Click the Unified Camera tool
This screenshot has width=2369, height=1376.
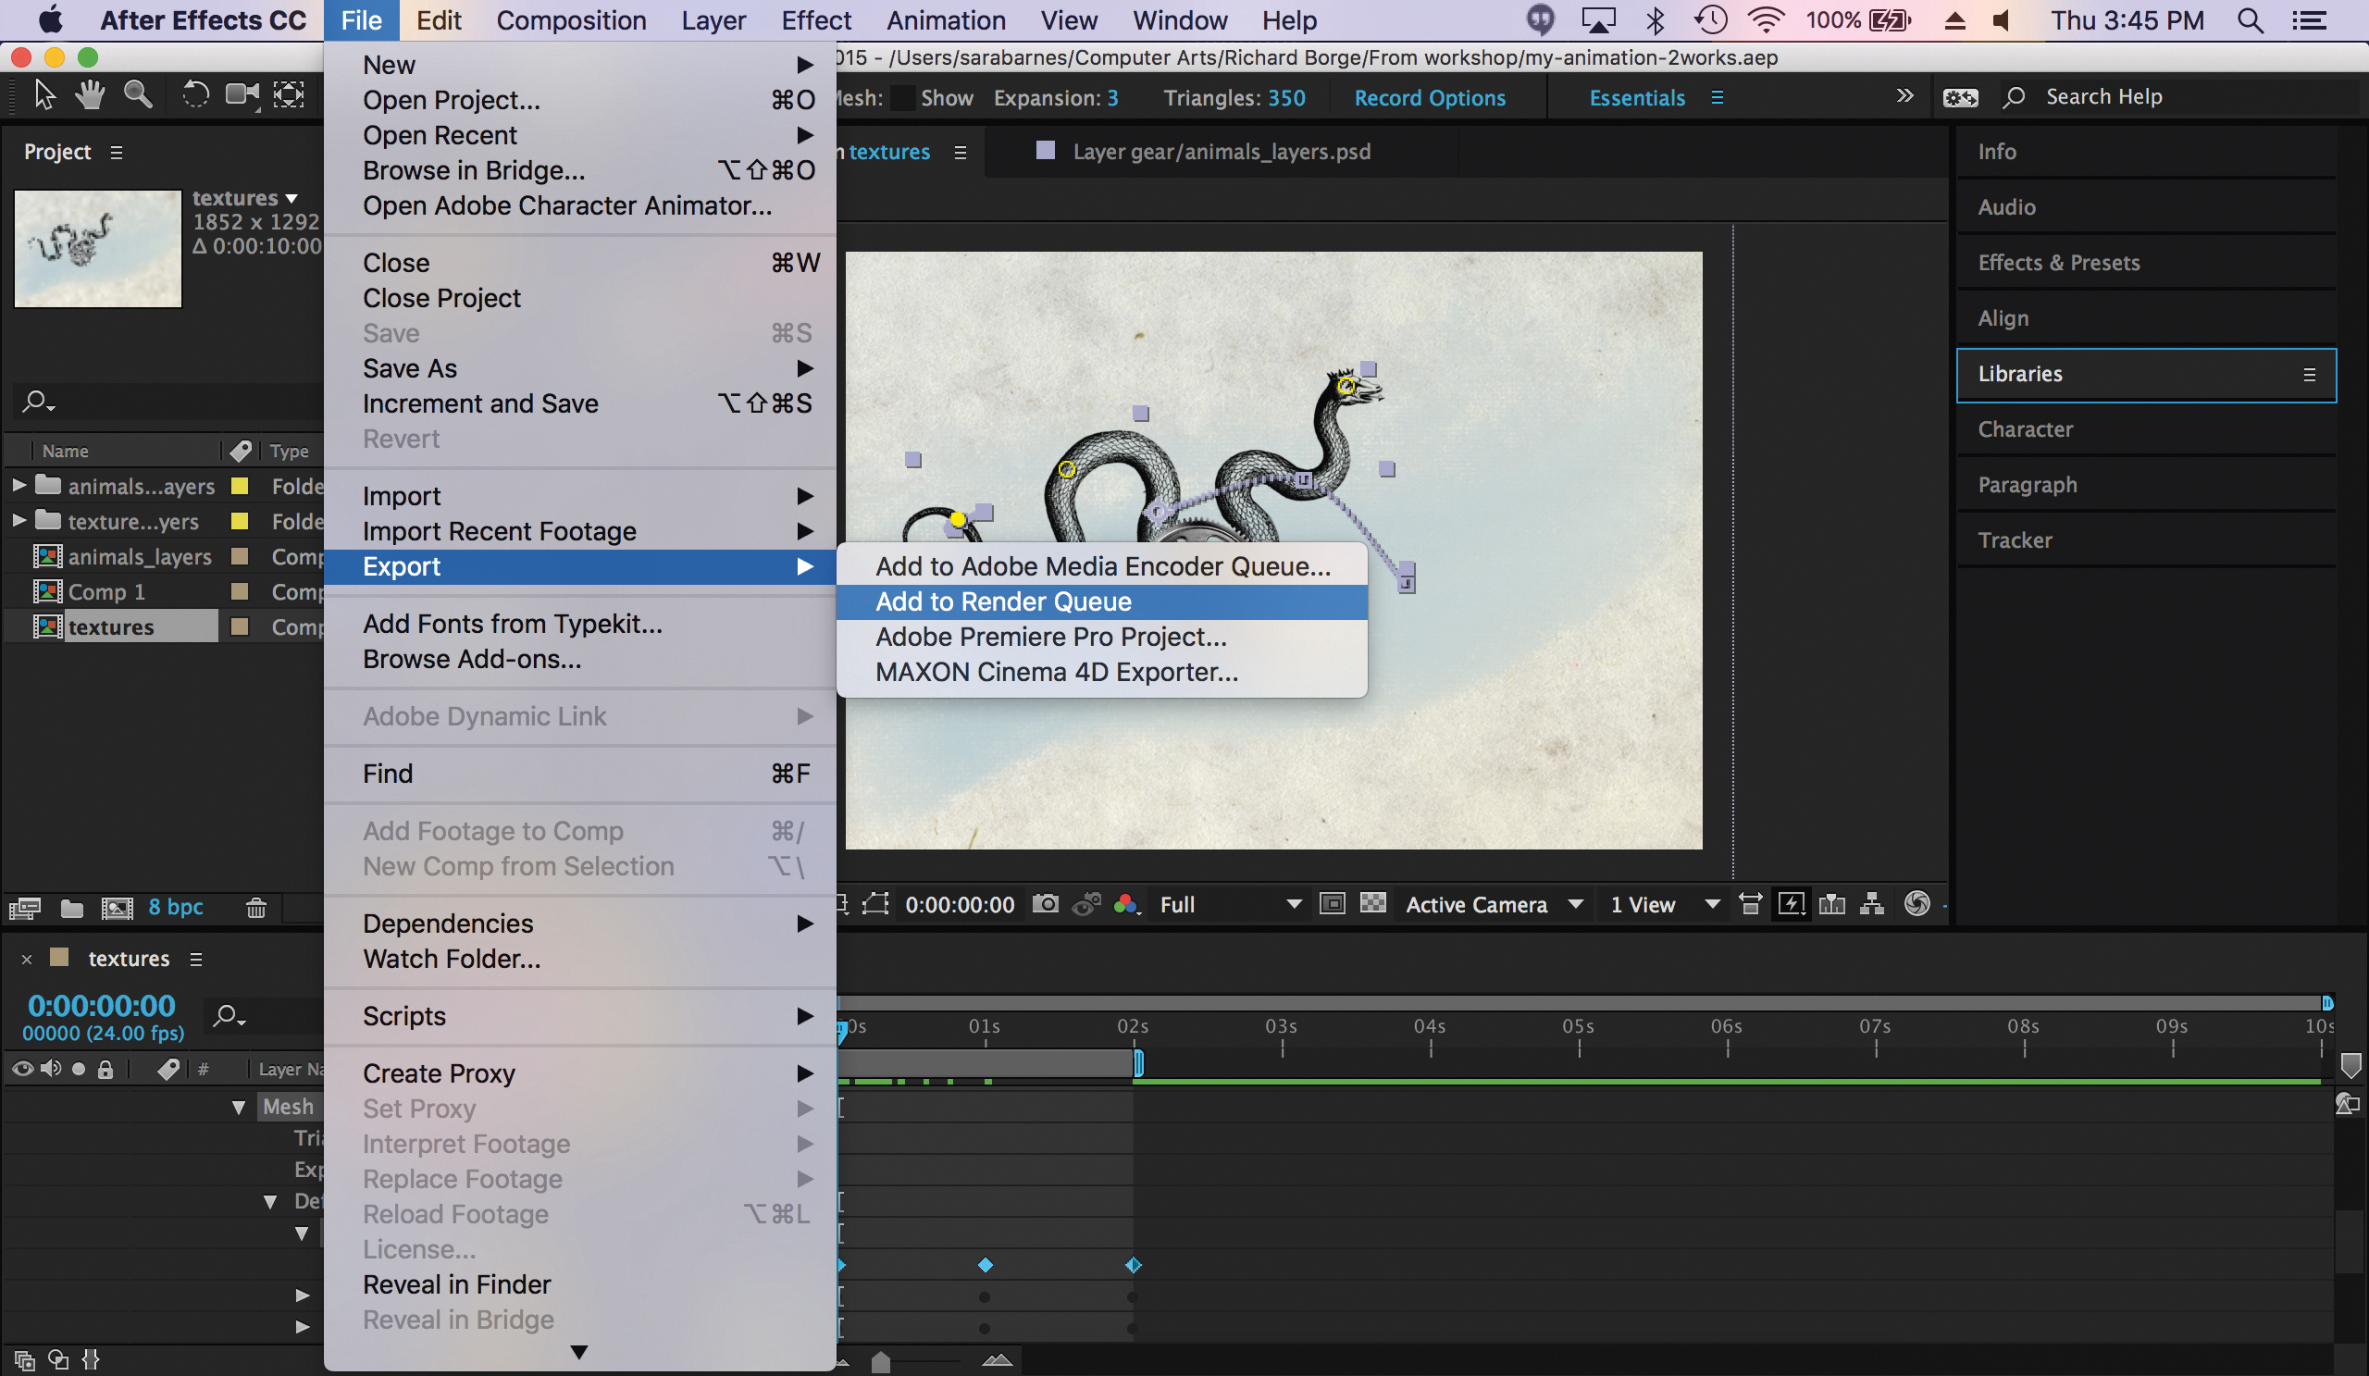[242, 95]
